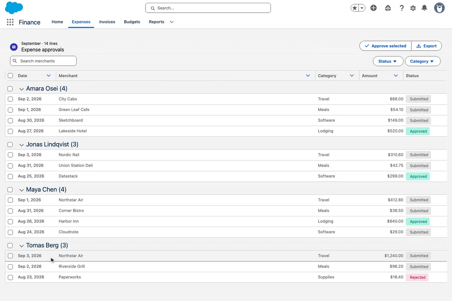The image size is (452, 301).
Task: Go to the Home tab
Action: pos(57,22)
